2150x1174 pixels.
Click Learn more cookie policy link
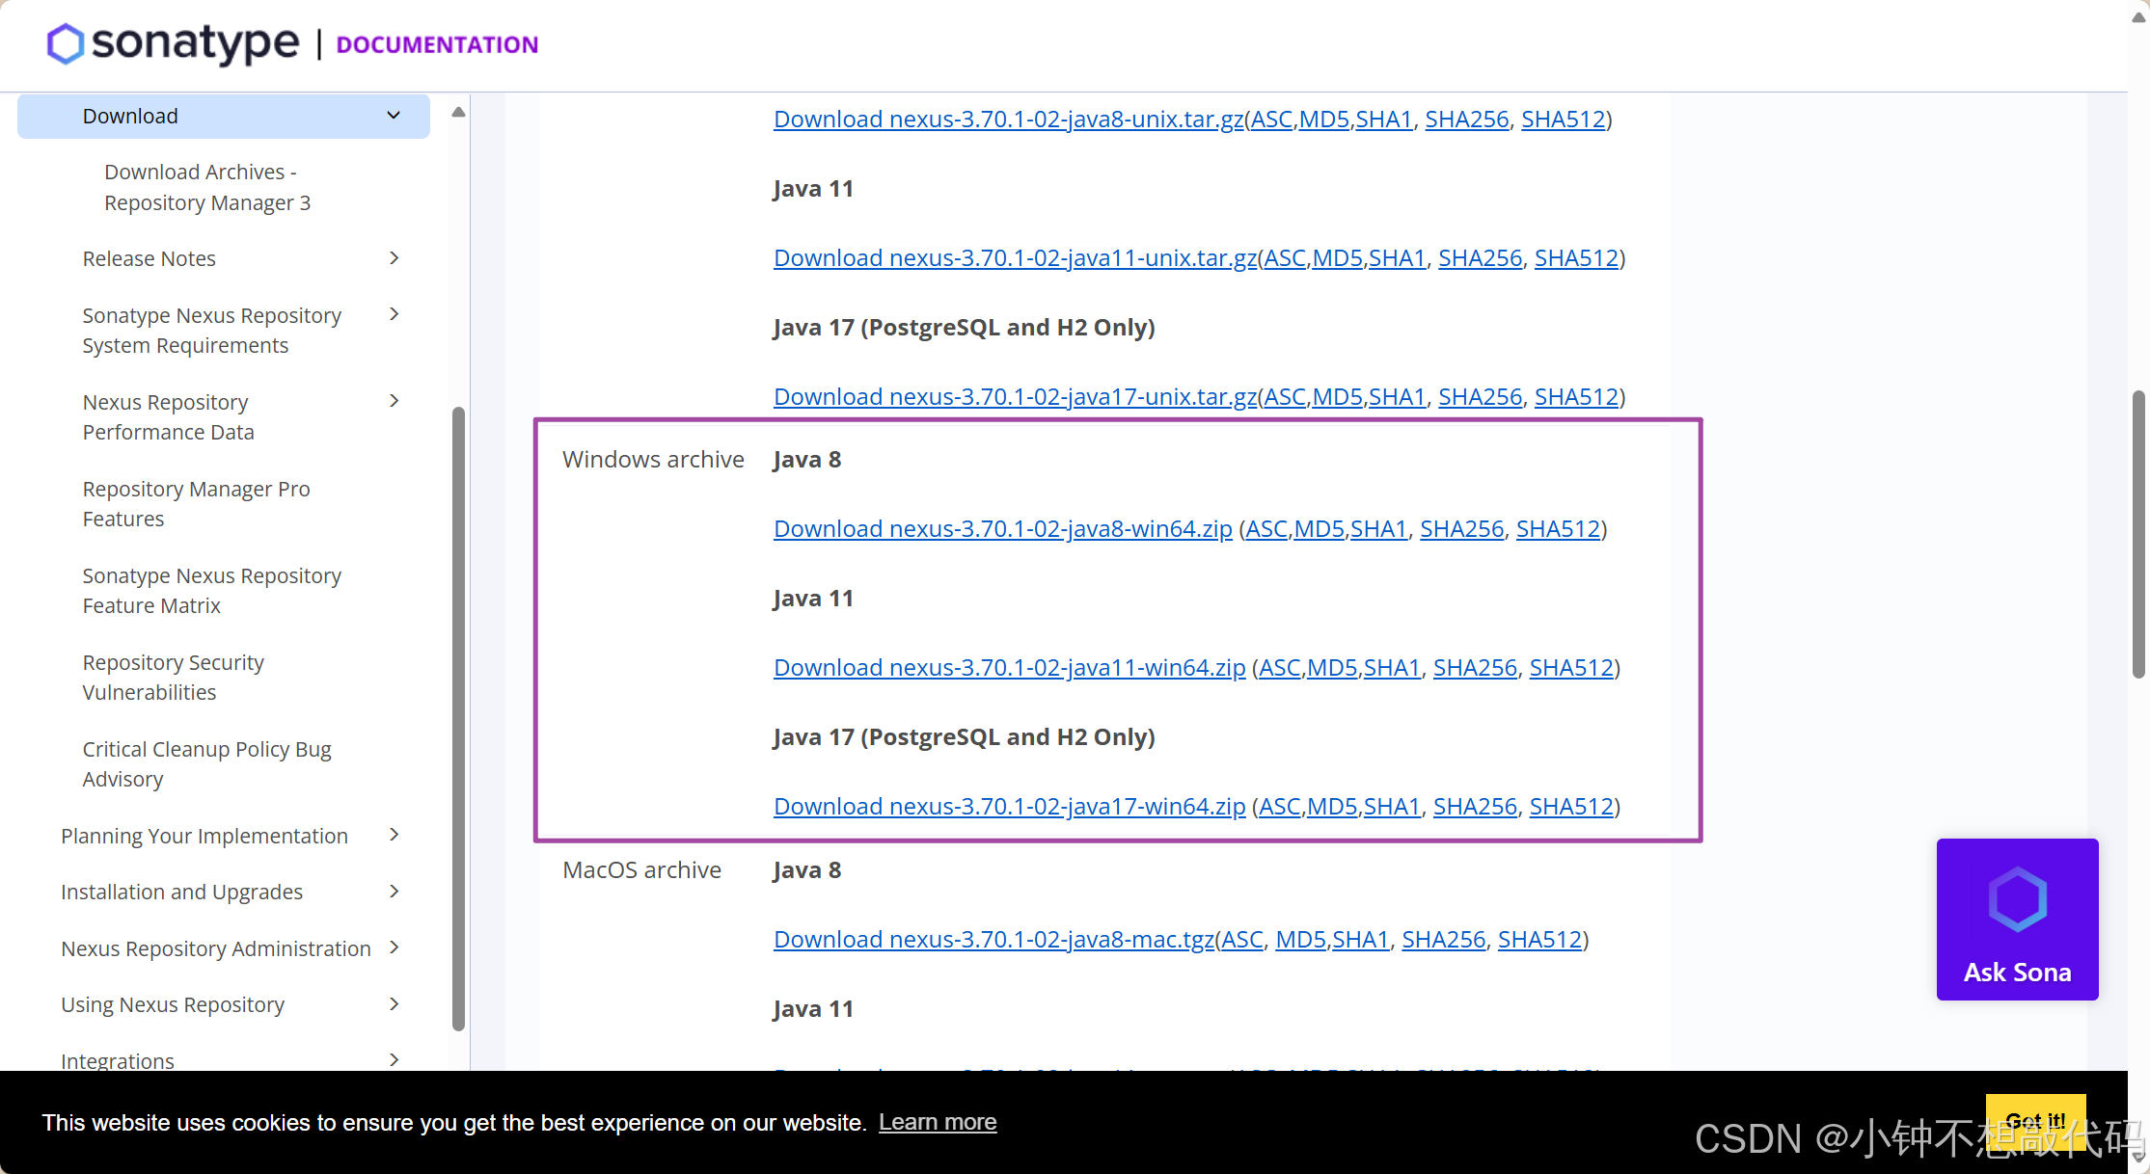[939, 1122]
